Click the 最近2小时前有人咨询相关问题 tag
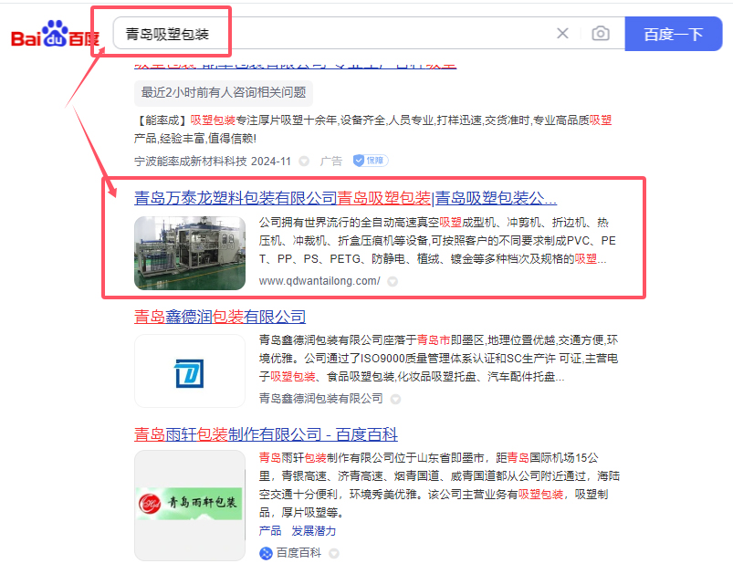This screenshot has width=733, height=574. coord(223,92)
